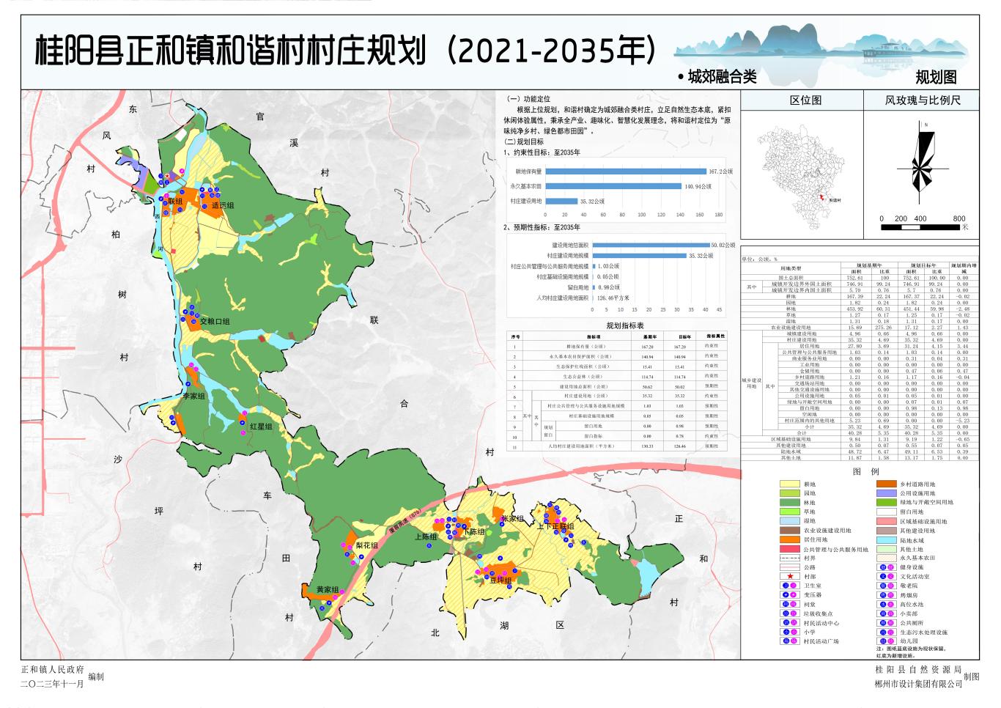Image resolution: width=1001 pixels, height=708 pixels.
Task: Click the 正和镇人民政府 footer text
Action: [x=52, y=669]
